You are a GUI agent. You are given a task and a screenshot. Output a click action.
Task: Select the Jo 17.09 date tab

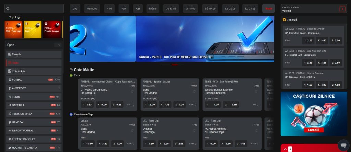pos(171,9)
